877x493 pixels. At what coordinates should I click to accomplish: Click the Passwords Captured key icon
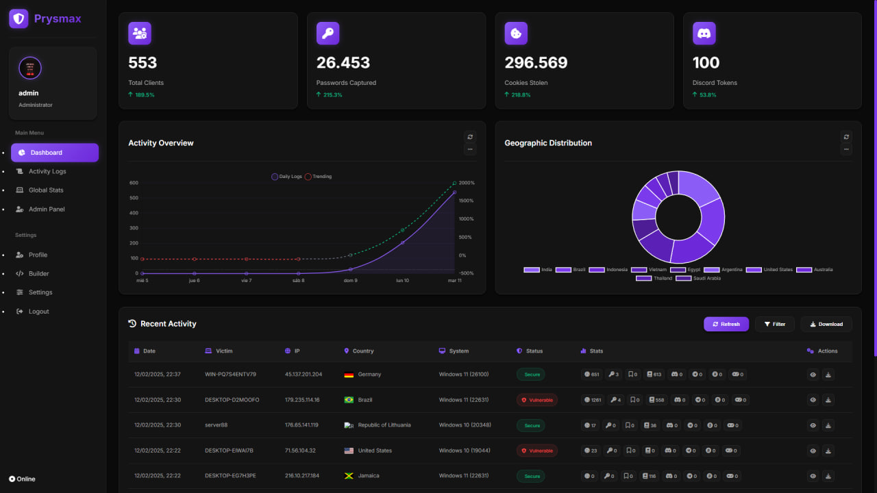coord(328,33)
